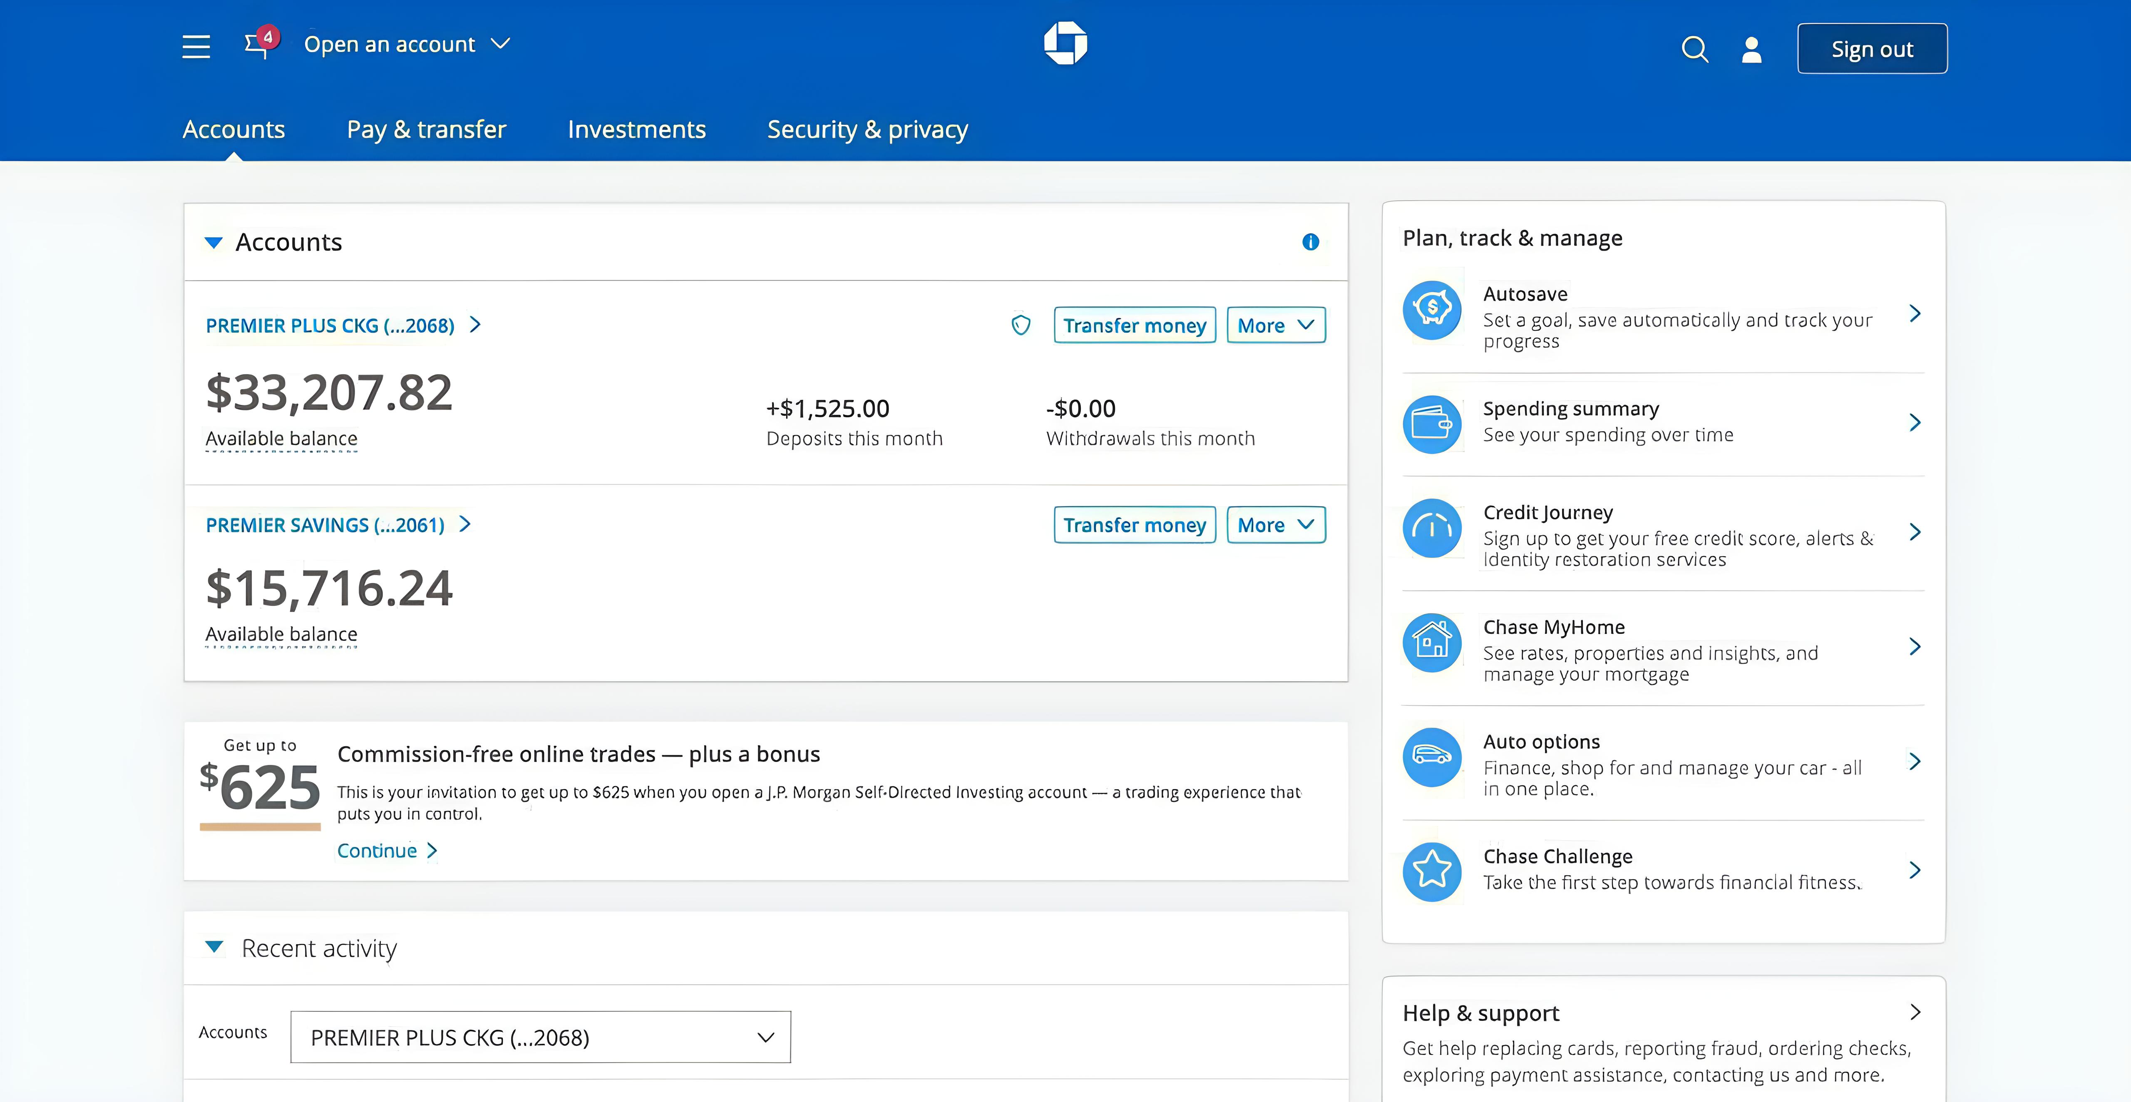Screen dimensions: 2131x1102
Task: Click the Chase octagon logo
Action: coord(1065,43)
